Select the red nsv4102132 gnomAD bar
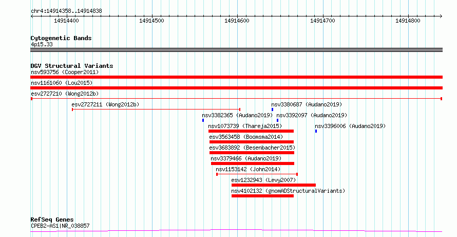 coord(262,196)
